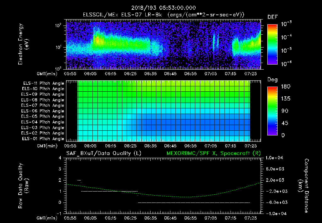Click the Electron Energy (eV) axis title
Screen dimensions: 322x223
23,44
